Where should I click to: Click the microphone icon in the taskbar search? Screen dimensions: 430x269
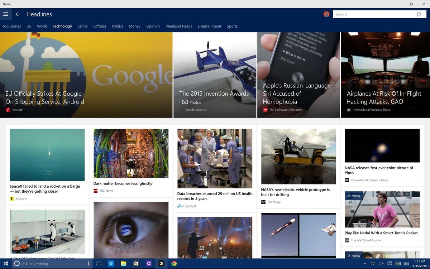click(88, 263)
